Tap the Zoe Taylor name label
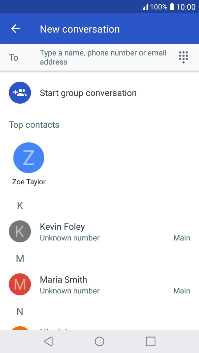 (29, 182)
